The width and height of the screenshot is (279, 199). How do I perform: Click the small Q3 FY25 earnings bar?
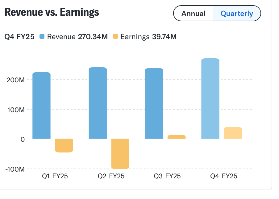tap(177, 137)
